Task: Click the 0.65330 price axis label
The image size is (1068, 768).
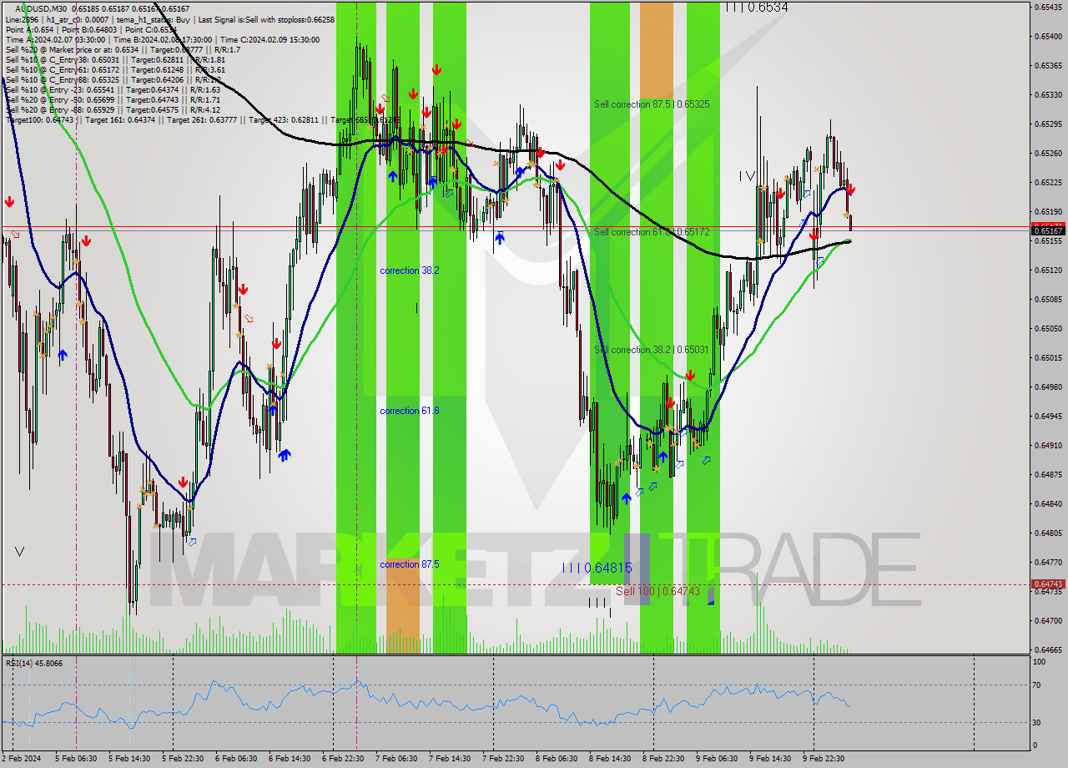Action: (x=1048, y=94)
